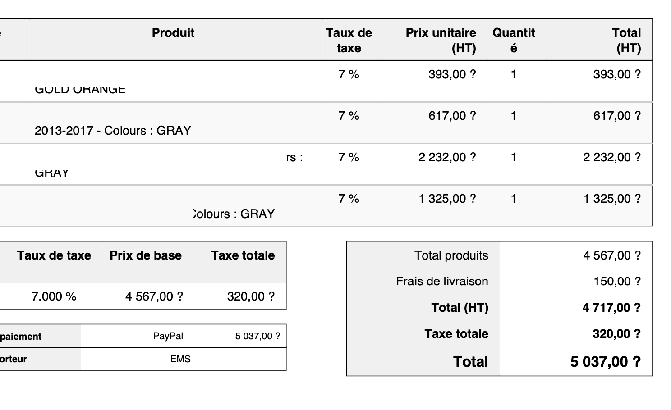Click the "Produit" column header
This screenshot has width=671, height=410.
tap(173, 33)
